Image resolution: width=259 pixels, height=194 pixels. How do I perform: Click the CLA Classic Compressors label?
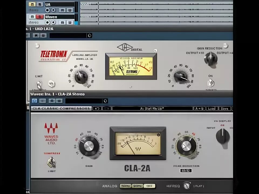(61, 109)
